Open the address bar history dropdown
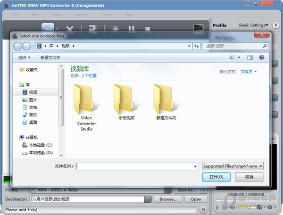 pos(189,46)
